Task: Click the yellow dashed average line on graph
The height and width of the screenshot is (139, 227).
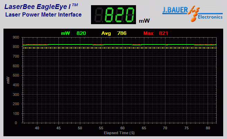Action: [x=104, y=48]
